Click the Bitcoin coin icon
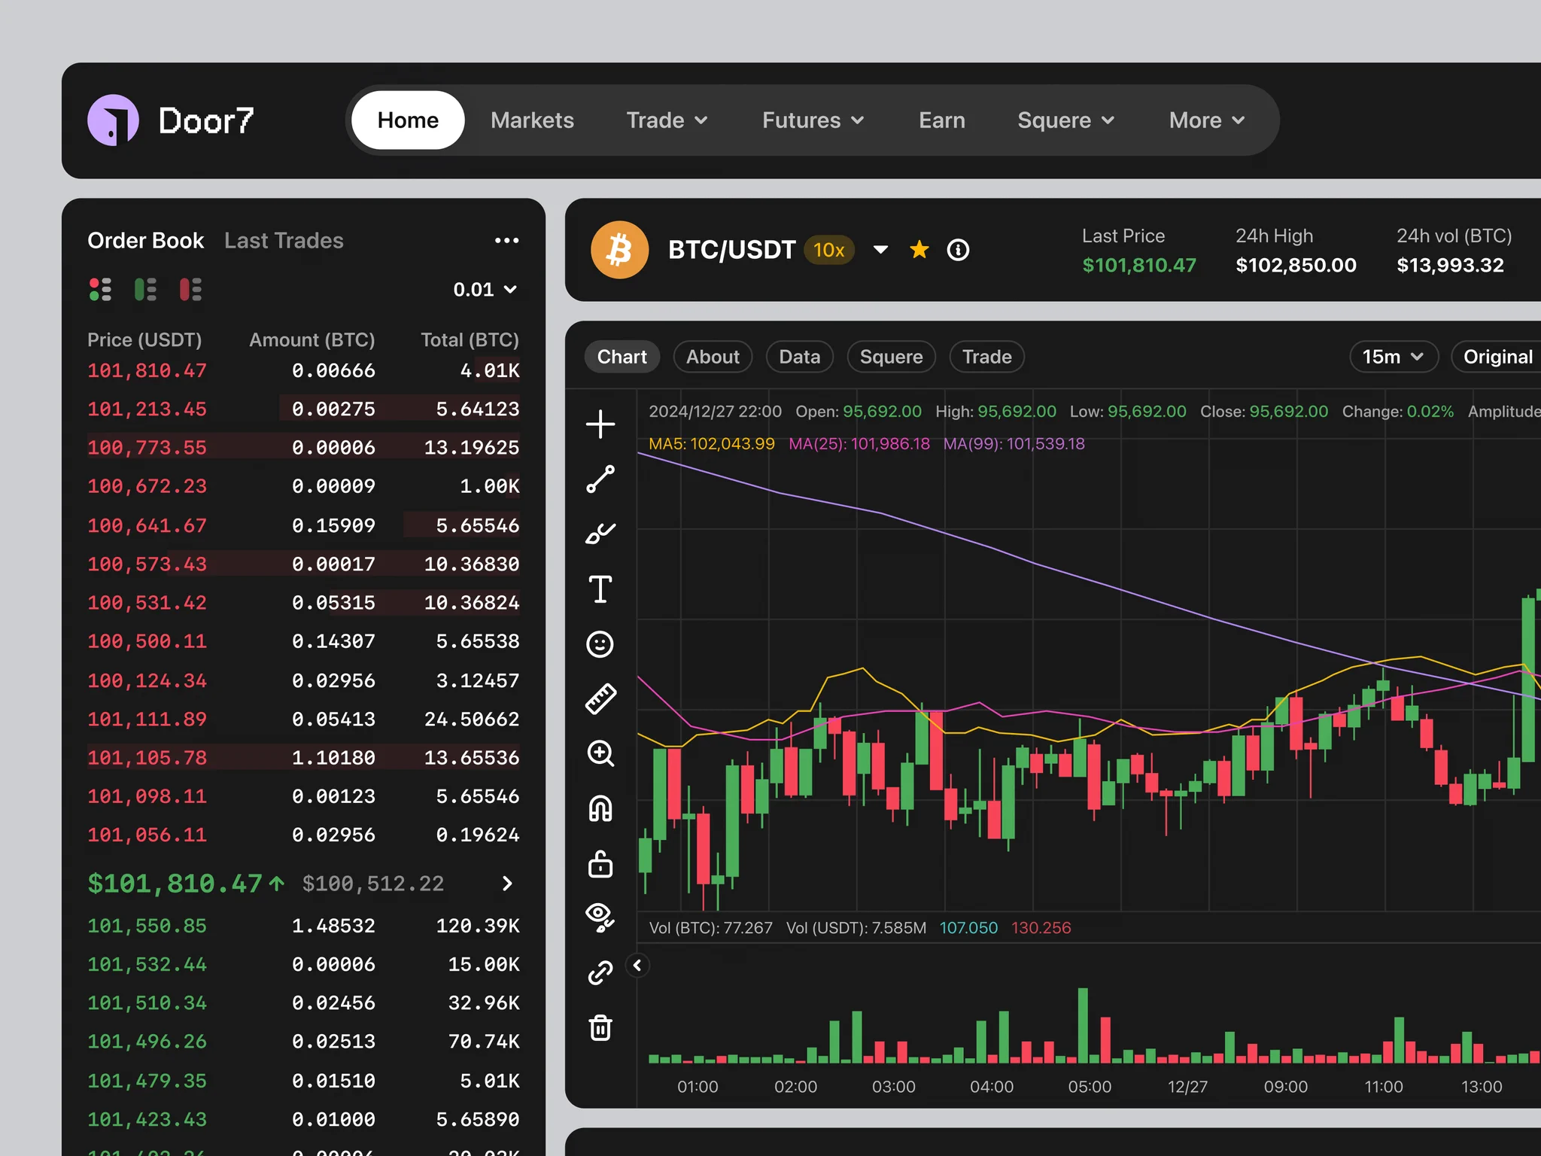Image resolution: width=1541 pixels, height=1156 pixels. click(619, 250)
